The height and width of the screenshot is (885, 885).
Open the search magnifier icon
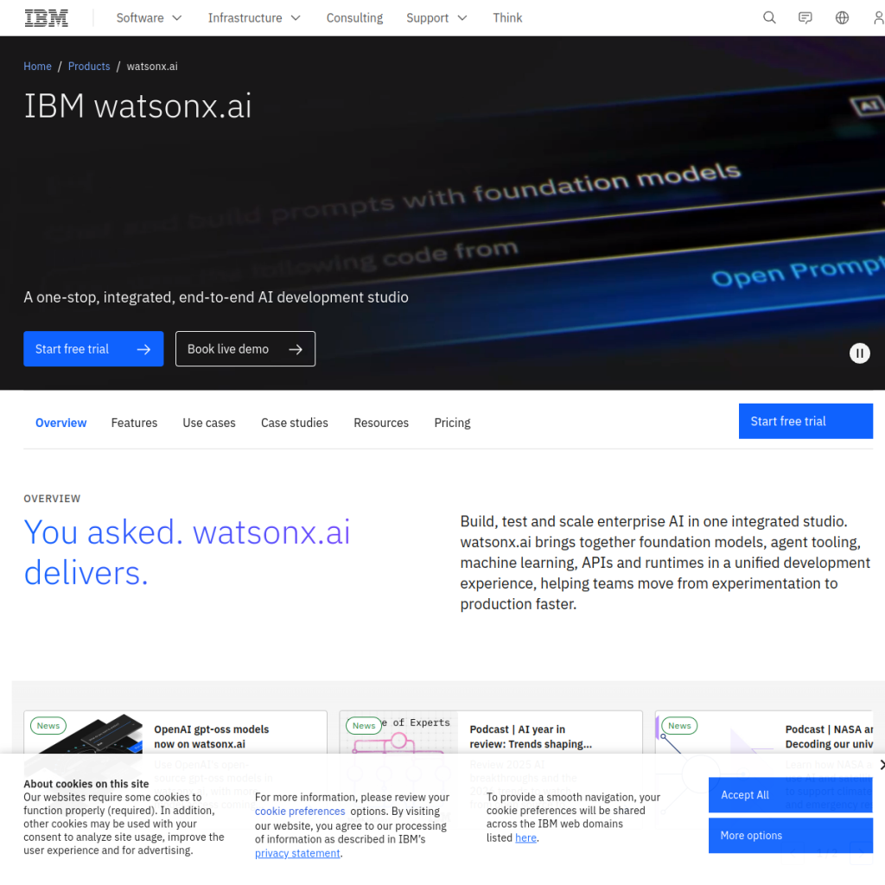click(x=769, y=18)
